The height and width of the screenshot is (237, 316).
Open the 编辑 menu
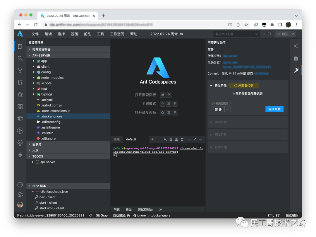pos(48,34)
